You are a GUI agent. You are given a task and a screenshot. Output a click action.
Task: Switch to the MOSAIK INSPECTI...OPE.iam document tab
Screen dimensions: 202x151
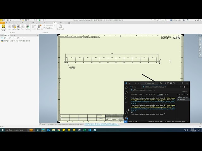64,124
